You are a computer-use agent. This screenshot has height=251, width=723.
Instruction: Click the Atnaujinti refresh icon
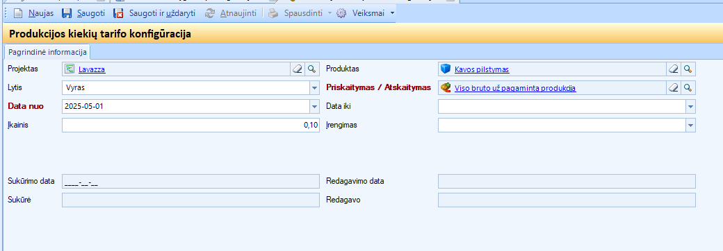(210, 13)
